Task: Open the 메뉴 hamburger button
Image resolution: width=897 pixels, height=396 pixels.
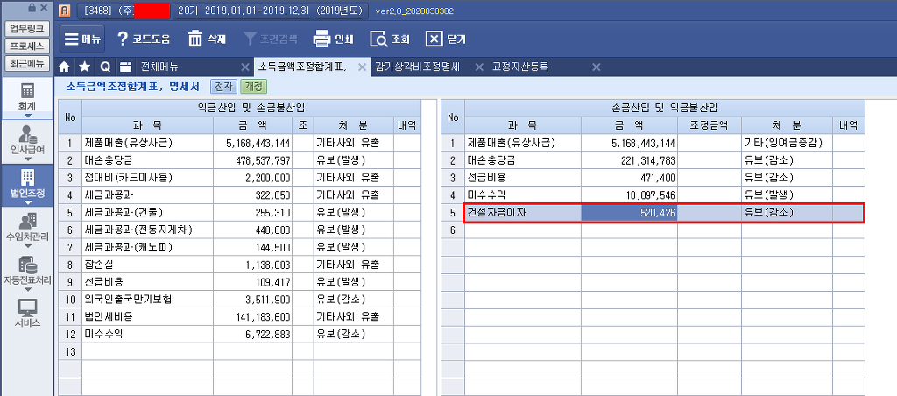Action: pyautogui.click(x=83, y=39)
